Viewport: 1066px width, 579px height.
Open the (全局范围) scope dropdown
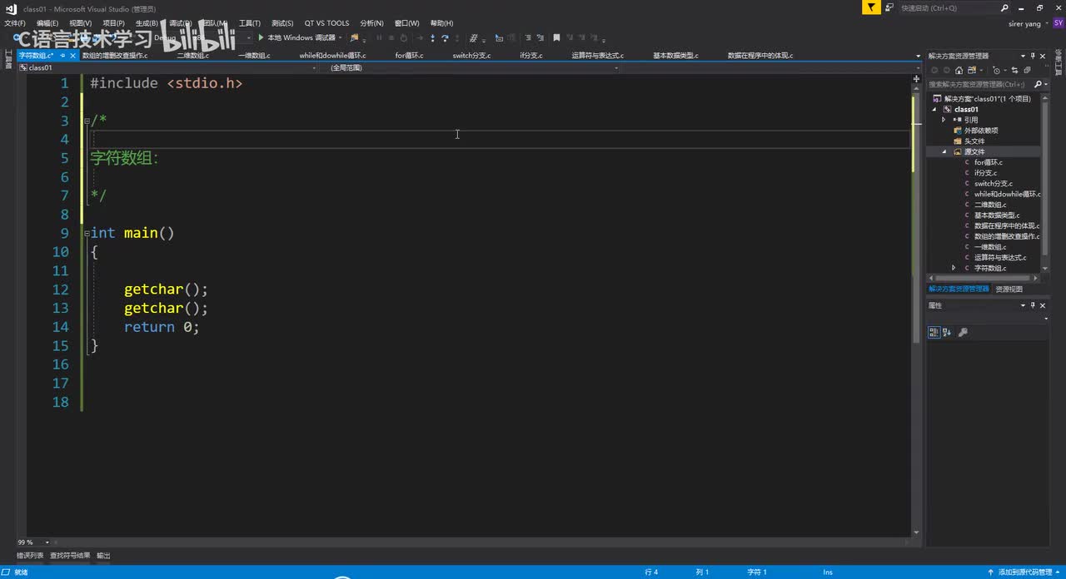coord(616,67)
